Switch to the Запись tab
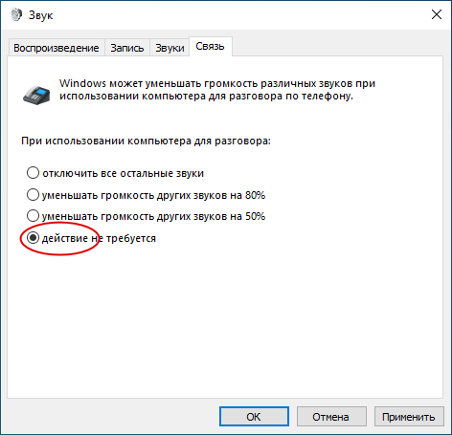452x435 pixels. click(x=127, y=48)
